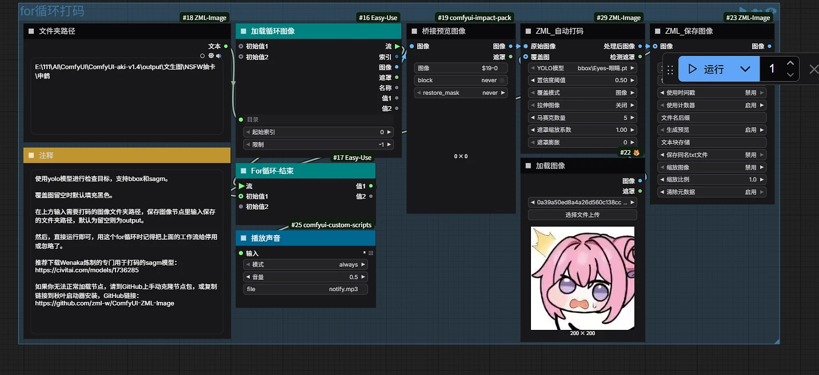
Task: Close the run toolbar with the X
Action: tap(813, 69)
